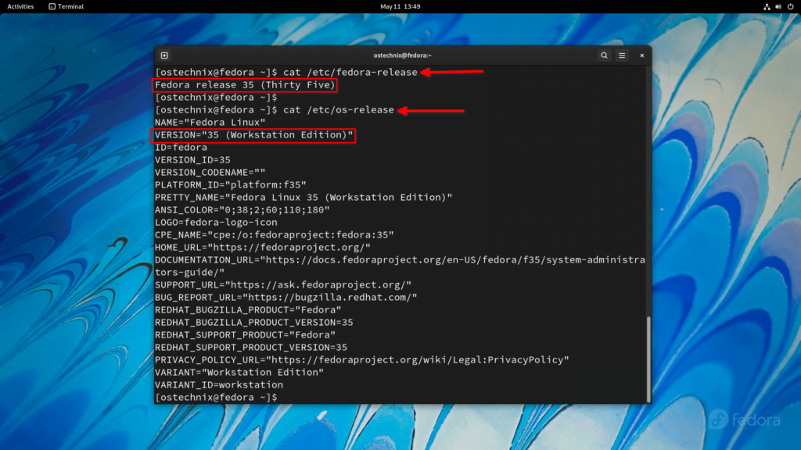The image size is (801, 450).
Task: Open the Activities overview
Action: (20, 6)
